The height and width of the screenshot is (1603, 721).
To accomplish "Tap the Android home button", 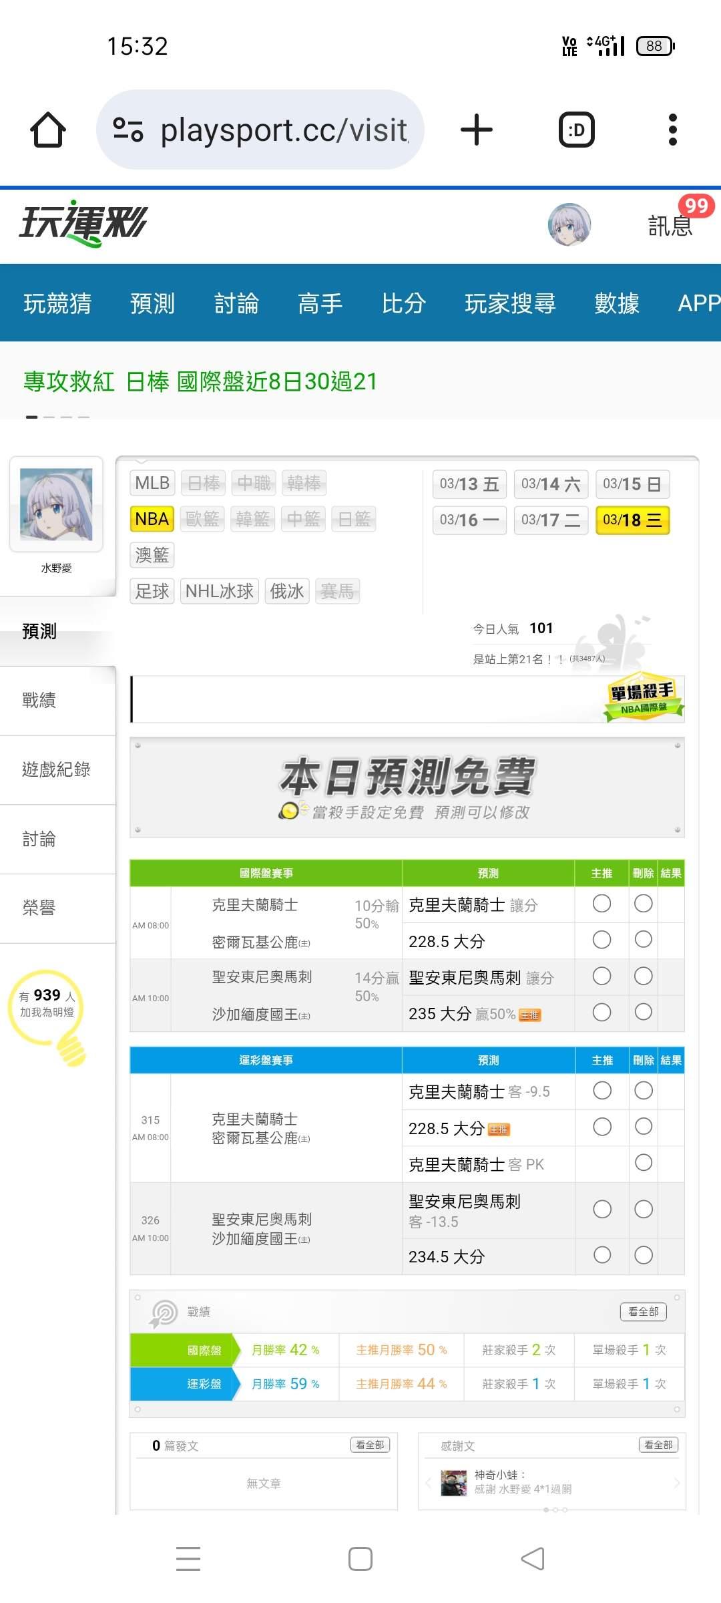I will click(x=360, y=1558).
